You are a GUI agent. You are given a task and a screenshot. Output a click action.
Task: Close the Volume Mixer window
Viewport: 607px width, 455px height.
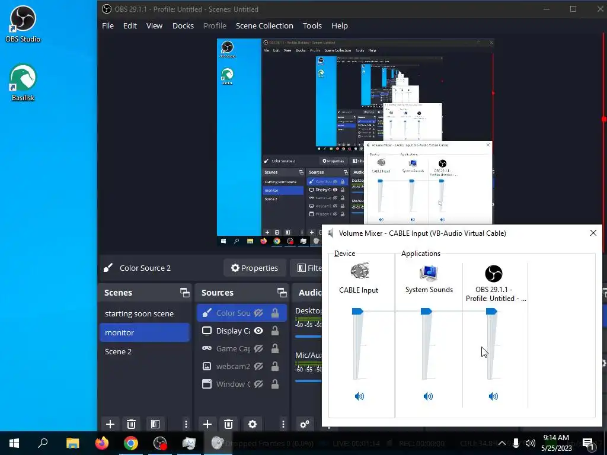(x=593, y=233)
